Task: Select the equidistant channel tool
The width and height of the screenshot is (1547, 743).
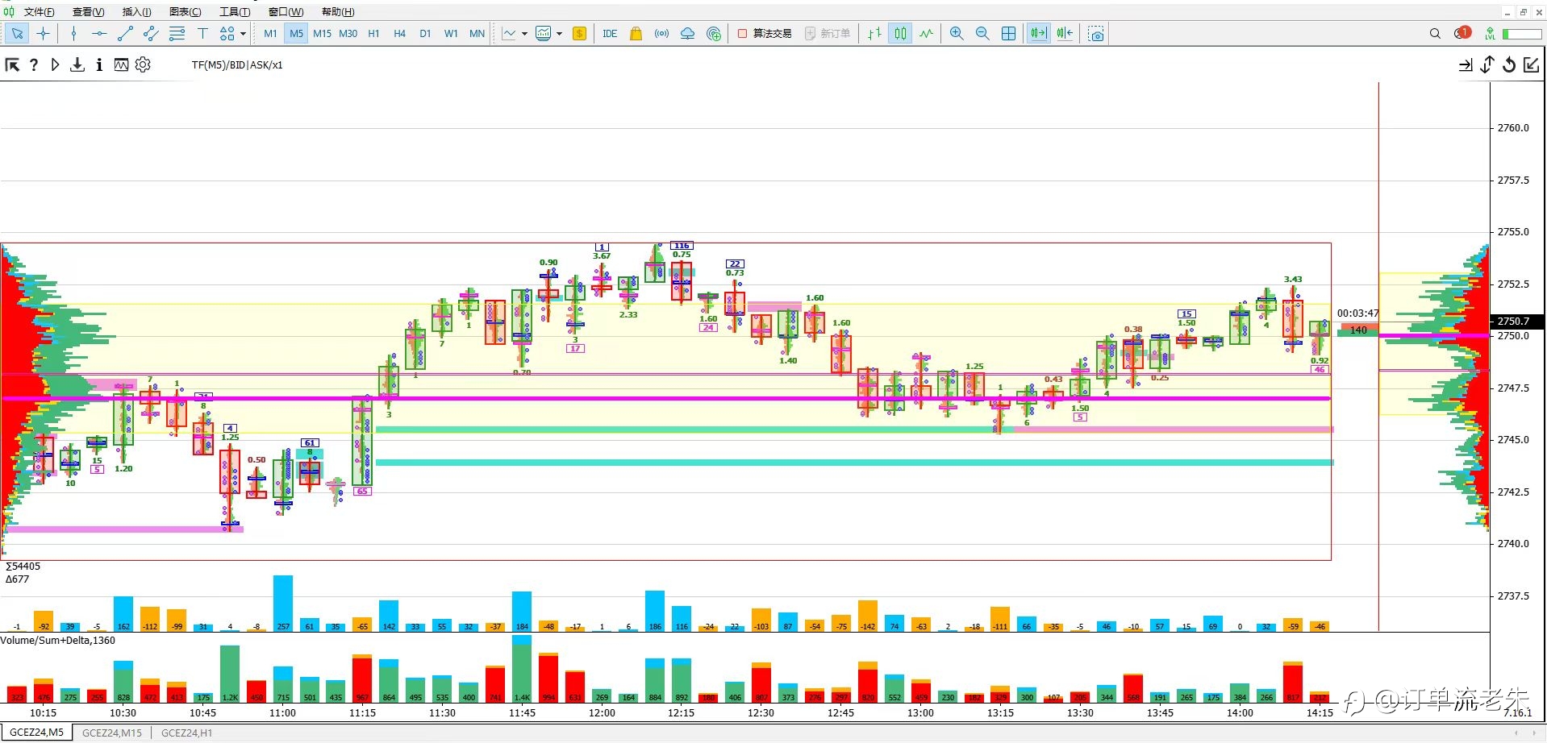Action: 151,33
